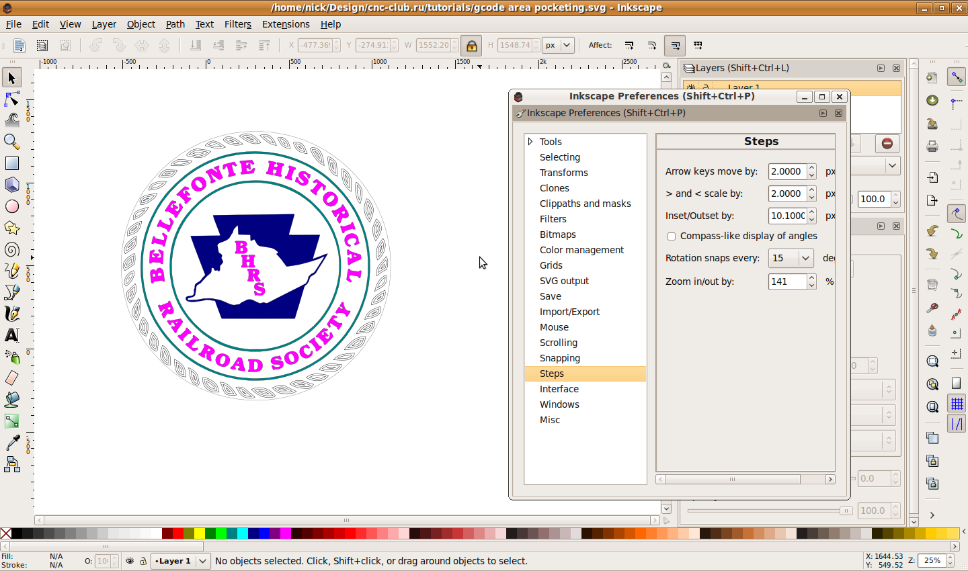This screenshot has width=968, height=571.
Task: Pick the 3D Box tool
Action: point(11,185)
